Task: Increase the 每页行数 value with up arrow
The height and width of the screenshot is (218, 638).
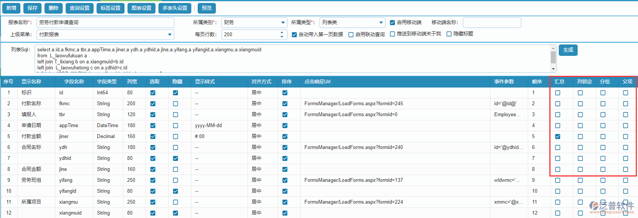Action: 282,32
